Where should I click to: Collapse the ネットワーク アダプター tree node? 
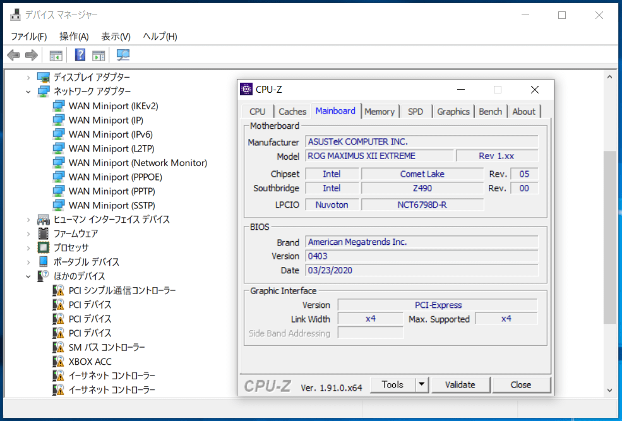[28, 92]
